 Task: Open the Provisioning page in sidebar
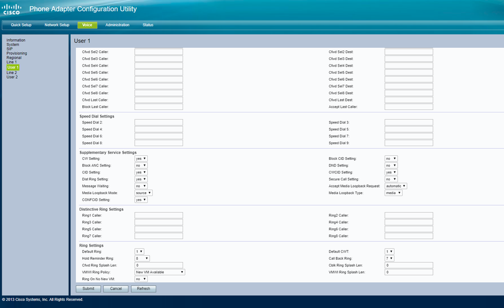pyautogui.click(x=17, y=53)
